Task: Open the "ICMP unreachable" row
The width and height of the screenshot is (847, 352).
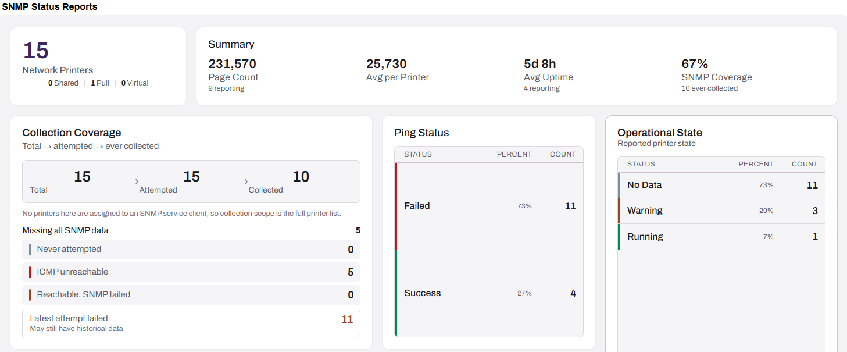Action: (x=191, y=272)
